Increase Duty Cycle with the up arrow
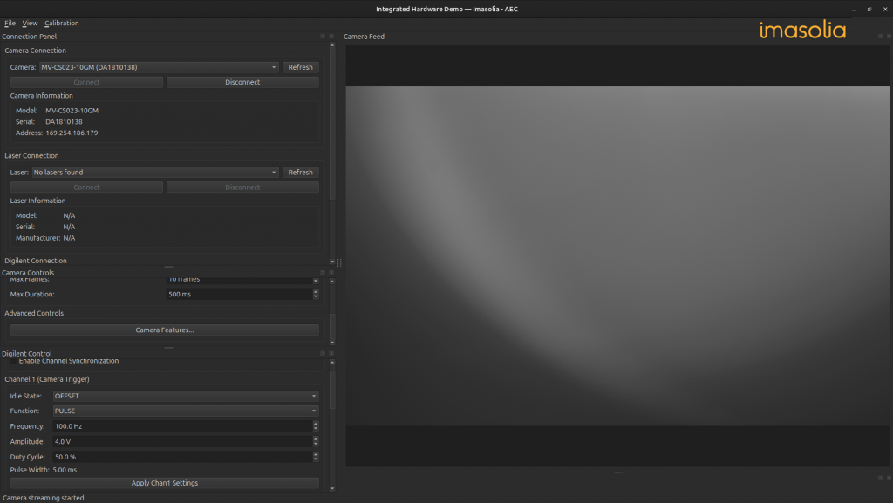The width and height of the screenshot is (893, 503). click(x=316, y=454)
